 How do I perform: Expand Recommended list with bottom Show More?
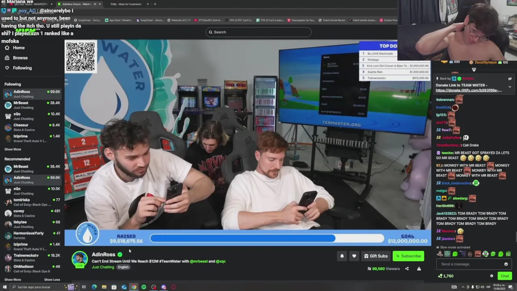click(13, 280)
